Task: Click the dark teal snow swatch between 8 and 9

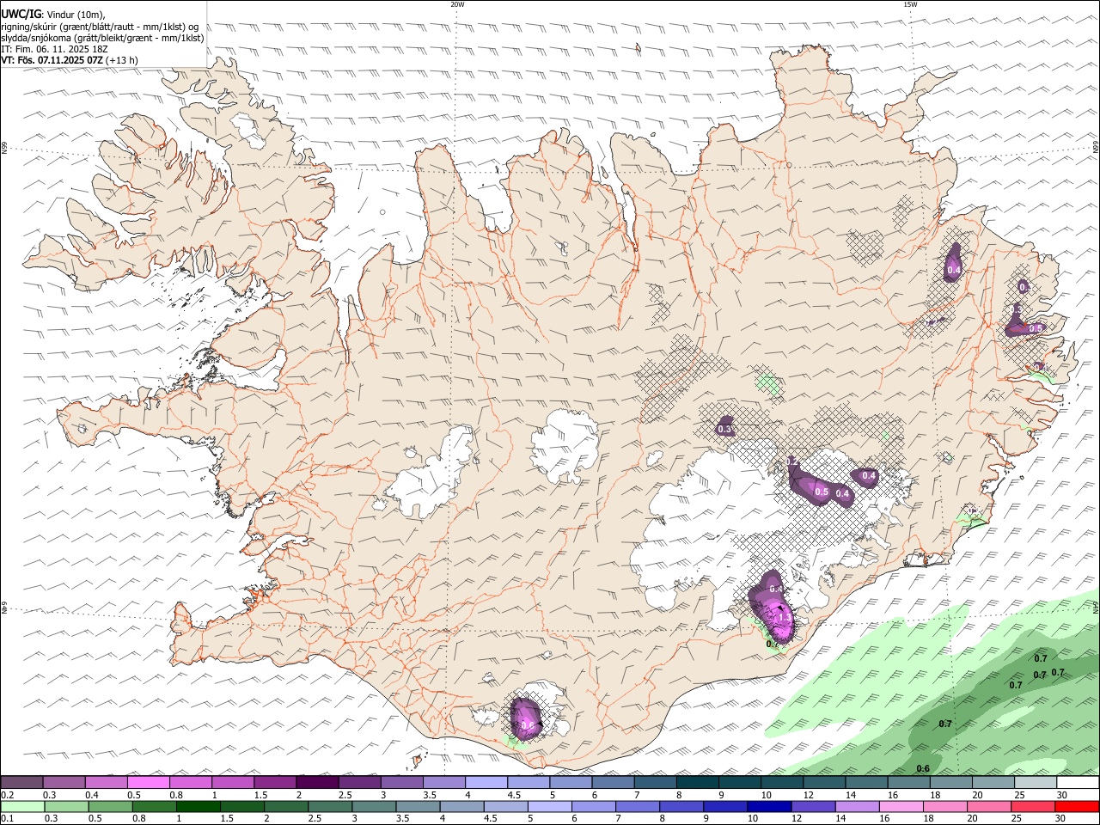Action: pyautogui.click(x=698, y=783)
